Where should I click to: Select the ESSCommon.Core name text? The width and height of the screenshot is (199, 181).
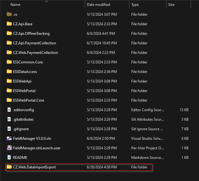28,62
